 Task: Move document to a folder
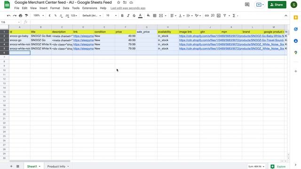[x=125, y=2]
